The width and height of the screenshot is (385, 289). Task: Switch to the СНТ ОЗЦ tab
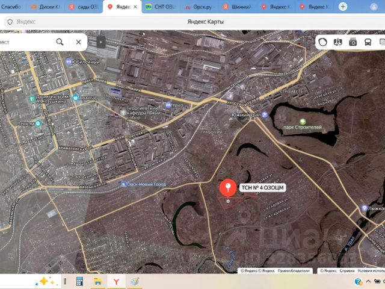pyautogui.click(x=161, y=7)
